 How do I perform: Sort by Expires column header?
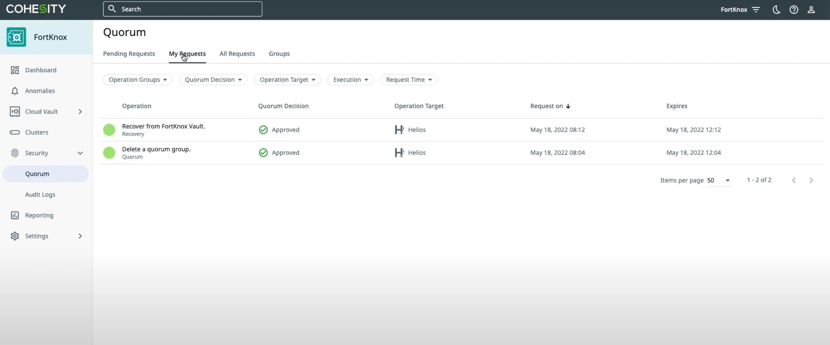(x=677, y=106)
